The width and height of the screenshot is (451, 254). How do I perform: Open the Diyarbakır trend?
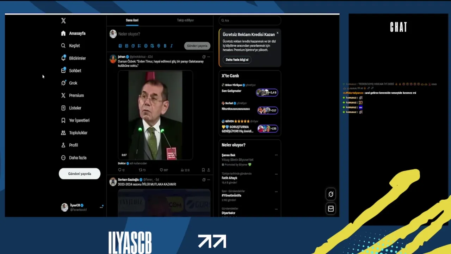coord(228,213)
